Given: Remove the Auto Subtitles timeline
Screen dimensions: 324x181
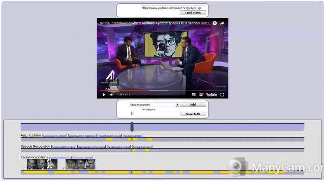Looking at the screenshot, I should tap(133, 136).
